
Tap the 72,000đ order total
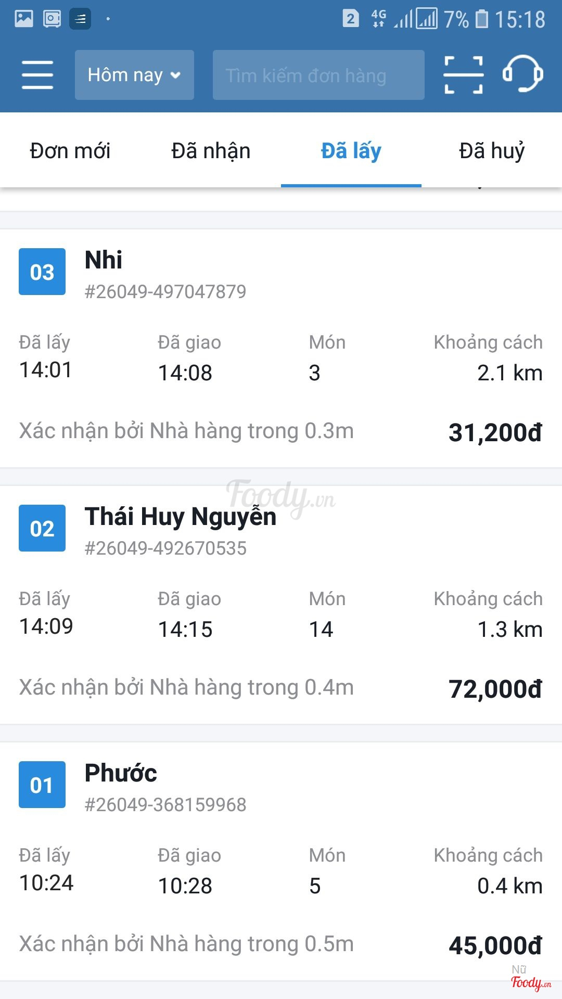(x=495, y=689)
